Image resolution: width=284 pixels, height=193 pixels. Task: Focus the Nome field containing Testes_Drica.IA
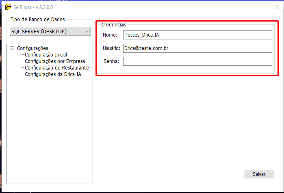197,35
